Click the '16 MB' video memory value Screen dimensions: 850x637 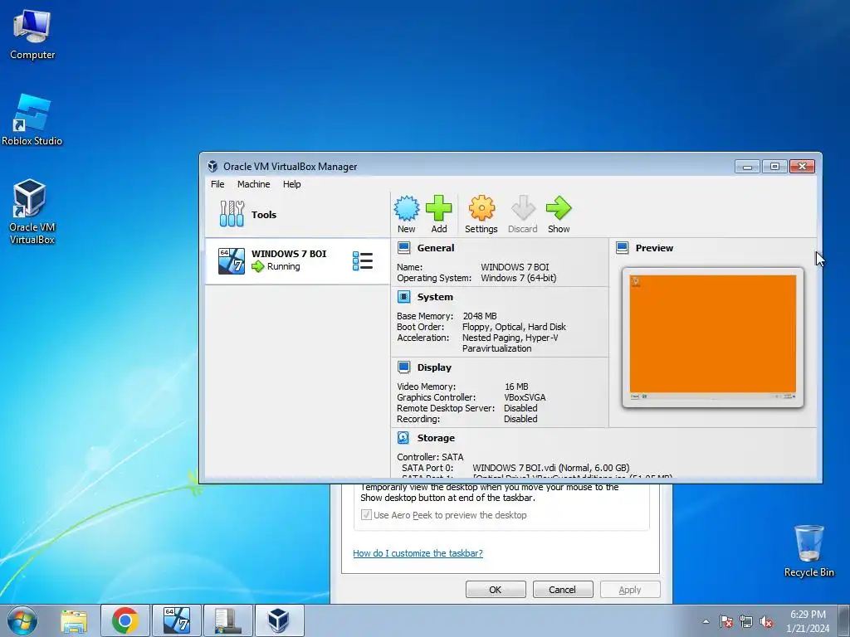click(516, 387)
